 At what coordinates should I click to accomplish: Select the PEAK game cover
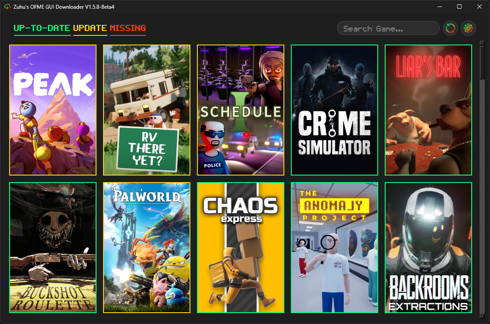[53, 110]
